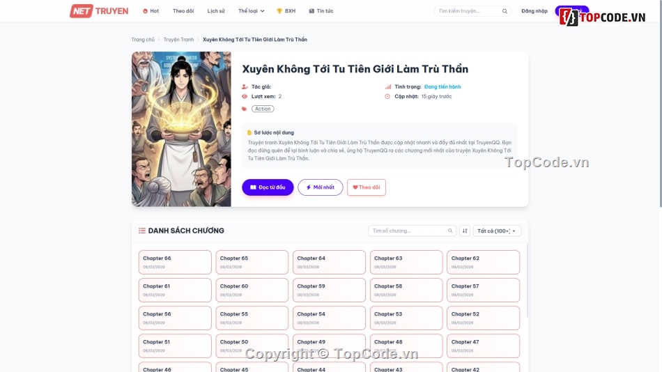Toggle chapter sort order icon
The width and height of the screenshot is (662, 372).
[x=464, y=231]
